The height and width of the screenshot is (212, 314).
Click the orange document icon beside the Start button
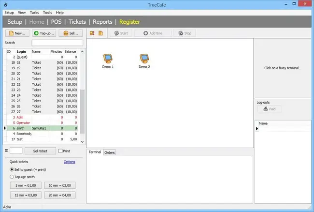[x=100, y=33]
